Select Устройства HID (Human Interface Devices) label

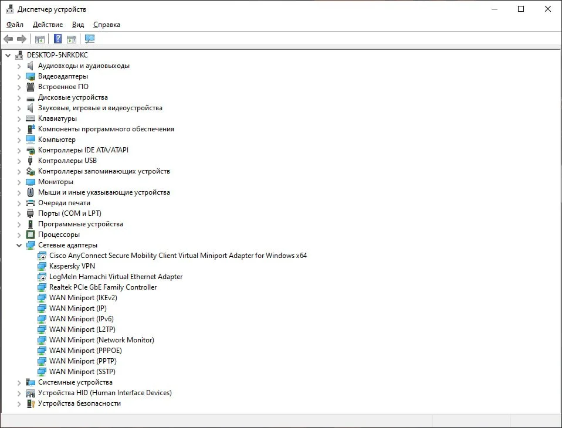[x=105, y=393]
